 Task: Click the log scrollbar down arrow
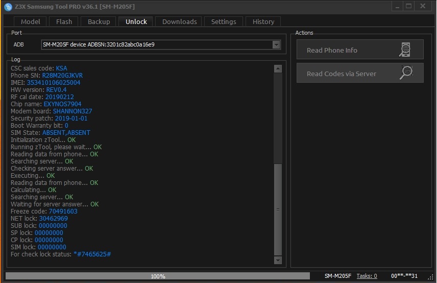(278, 260)
